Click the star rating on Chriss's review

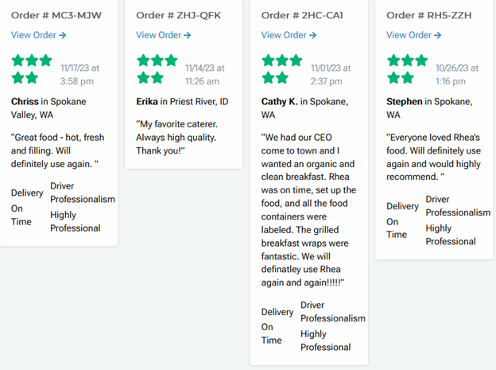[32, 68]
